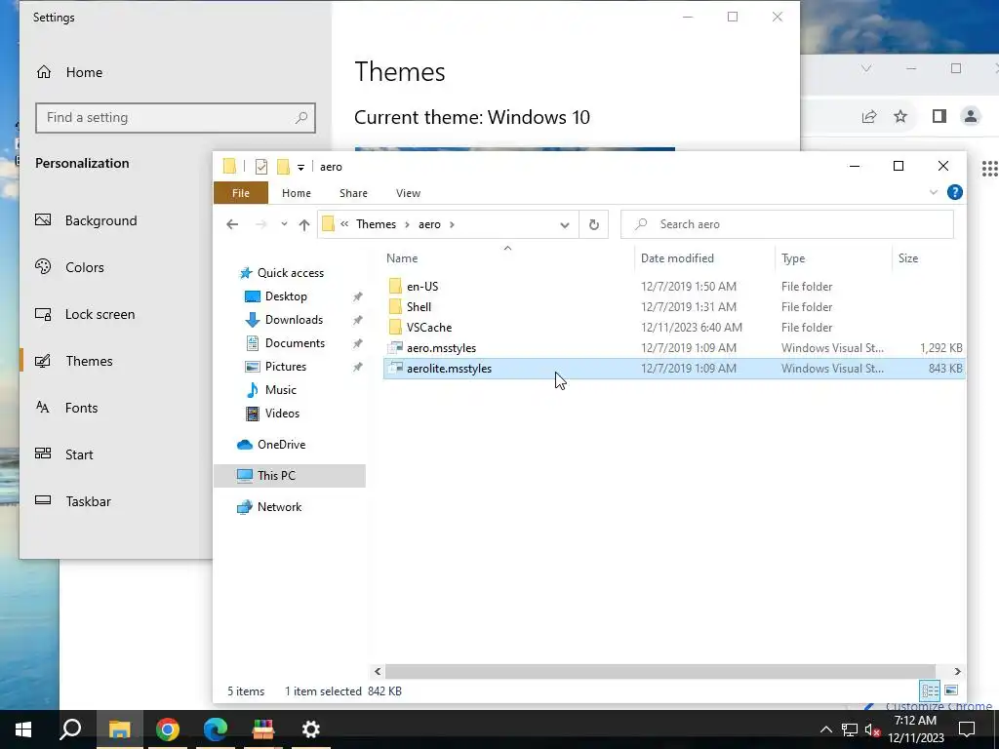Screen dimensions: 999x749
Task: Refresh the aero folder view
Action: 594,225
